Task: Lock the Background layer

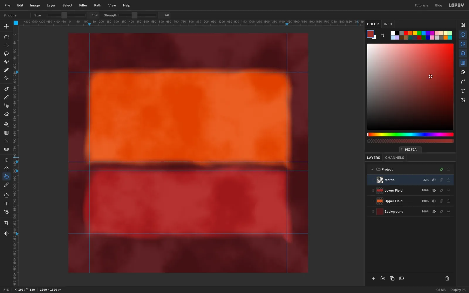Action: coord(448,212)
